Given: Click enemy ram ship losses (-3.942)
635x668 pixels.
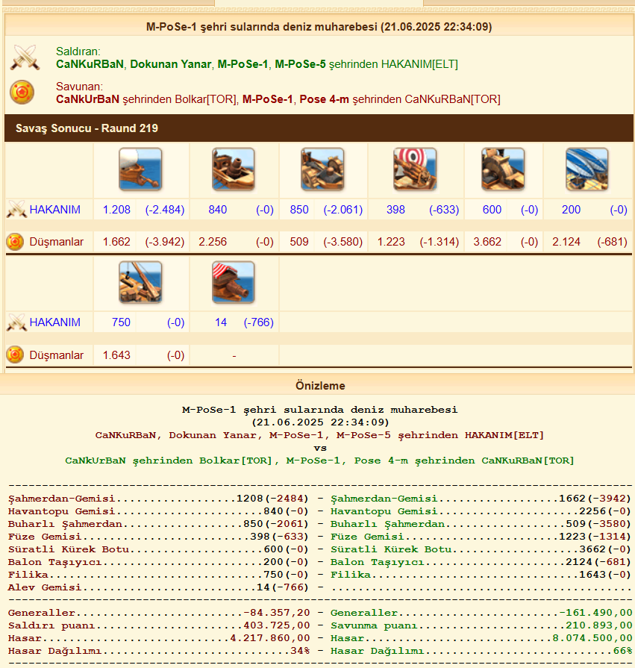Looking at the screenshot, I should click(165, 242).
